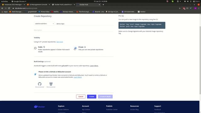Click the Public globe icon

[x=44, y=47]
